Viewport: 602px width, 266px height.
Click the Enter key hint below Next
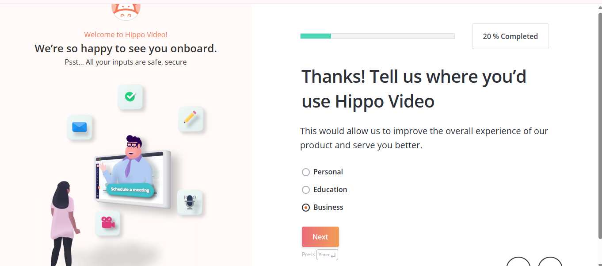point(327,255)
